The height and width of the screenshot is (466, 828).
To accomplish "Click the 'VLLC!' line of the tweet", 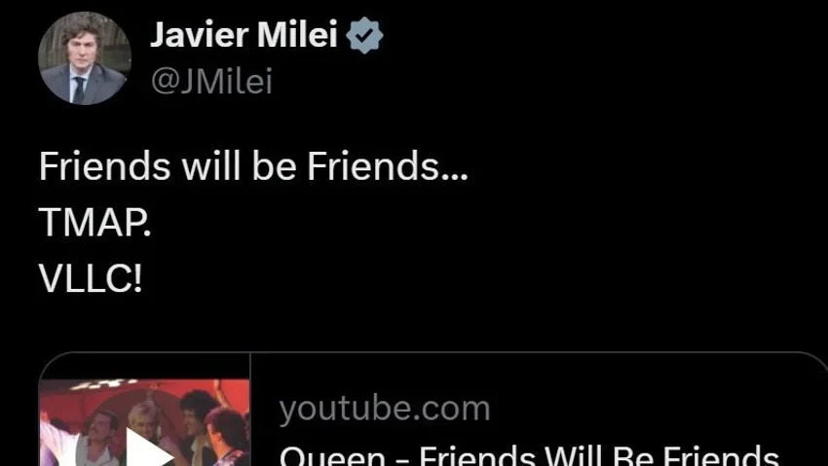I will pos(91,279).
